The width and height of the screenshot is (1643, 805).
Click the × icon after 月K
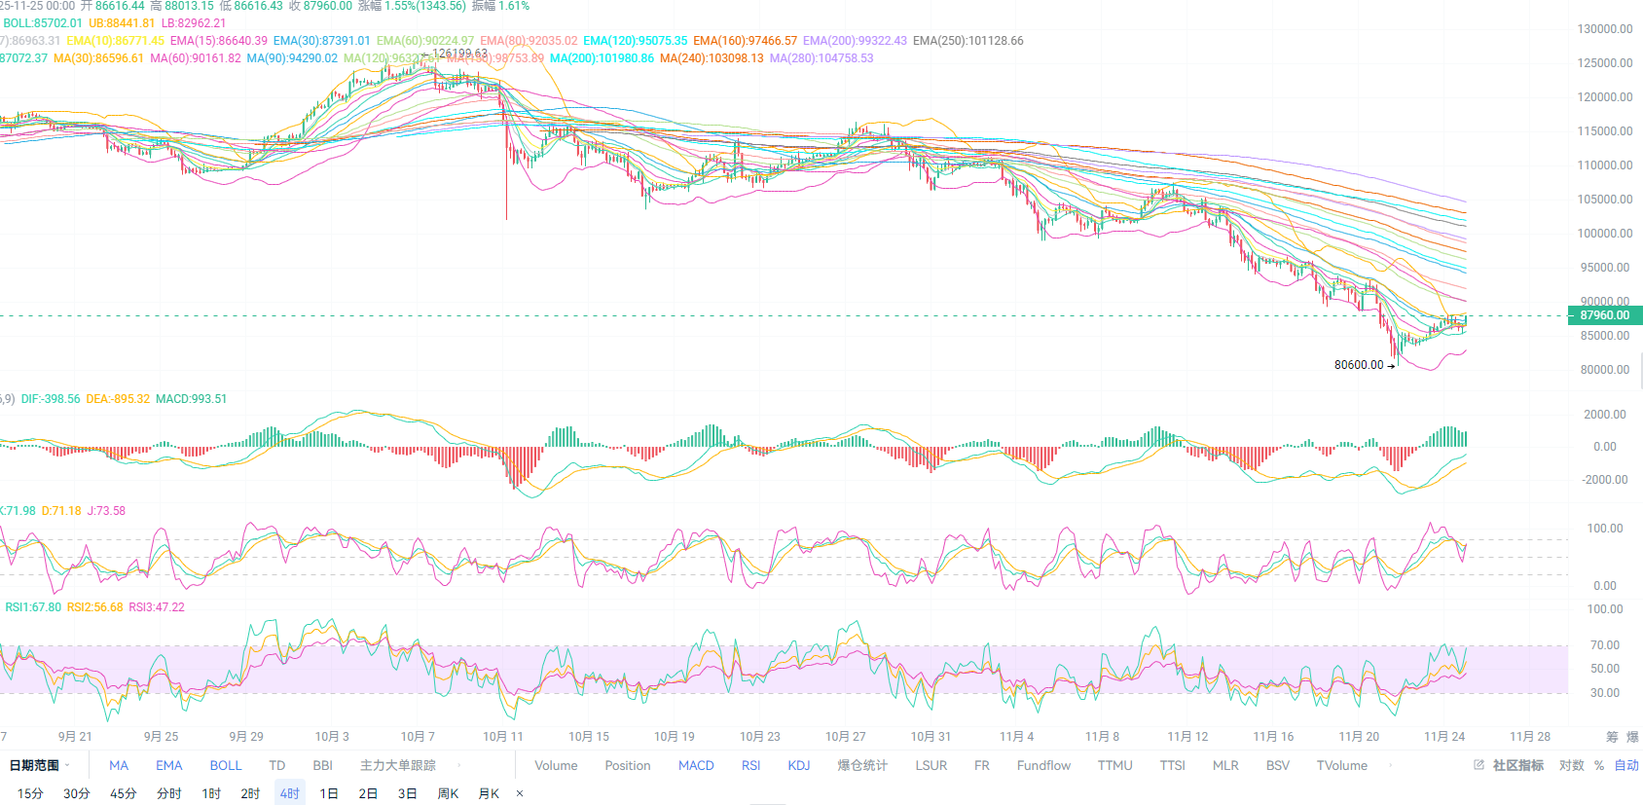[x=520, y=793]
